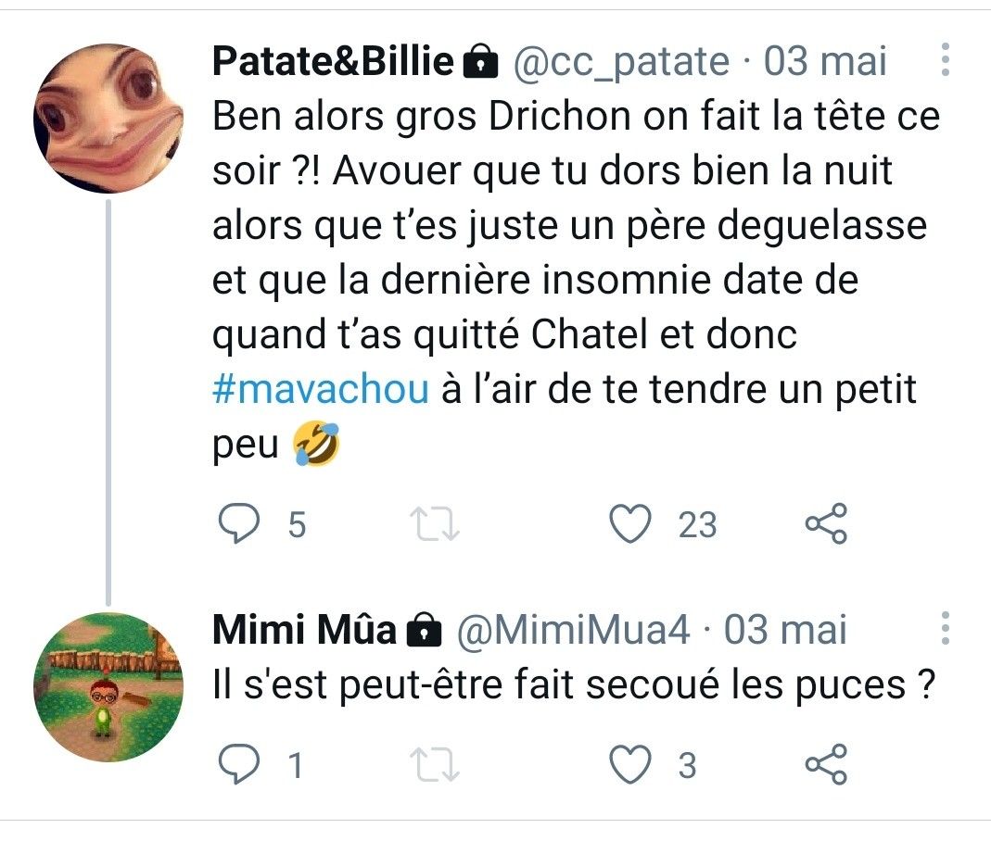Retweet Mimi Mûa's reply
This screenshot has height=841, width=991.
point(435,765)
